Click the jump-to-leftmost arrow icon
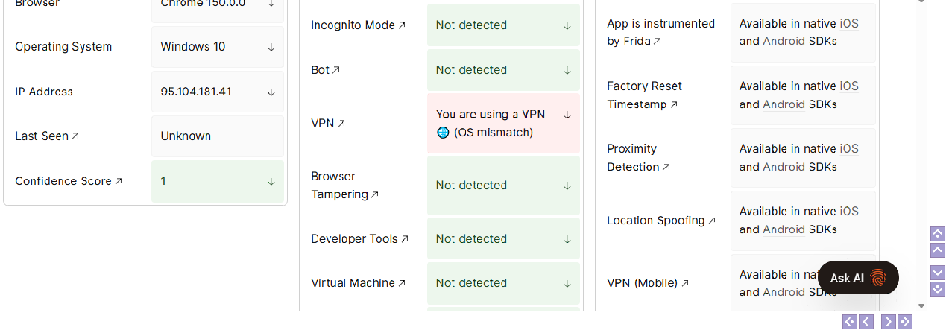The image size is (949, 336). click(850, 322)
